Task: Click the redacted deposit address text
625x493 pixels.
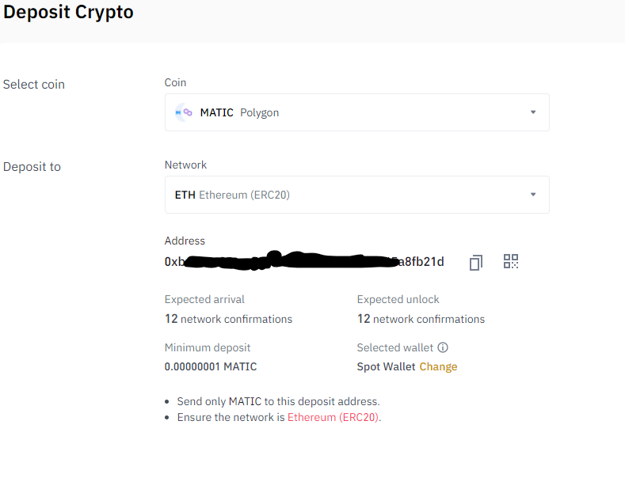Action: 304,262
